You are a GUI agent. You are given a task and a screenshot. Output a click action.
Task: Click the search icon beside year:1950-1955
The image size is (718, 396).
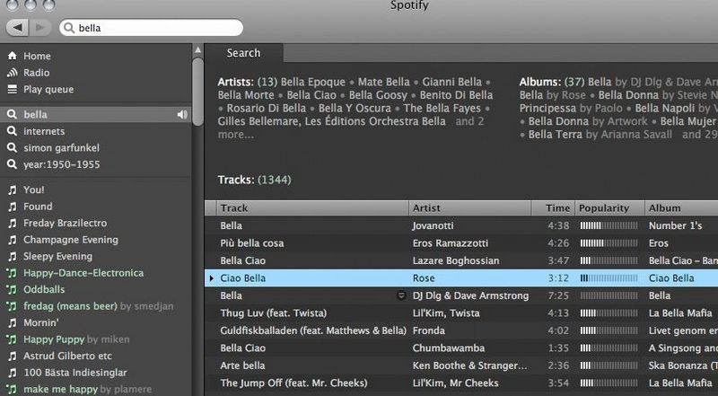pyautogui.click(x=13, y=164)
